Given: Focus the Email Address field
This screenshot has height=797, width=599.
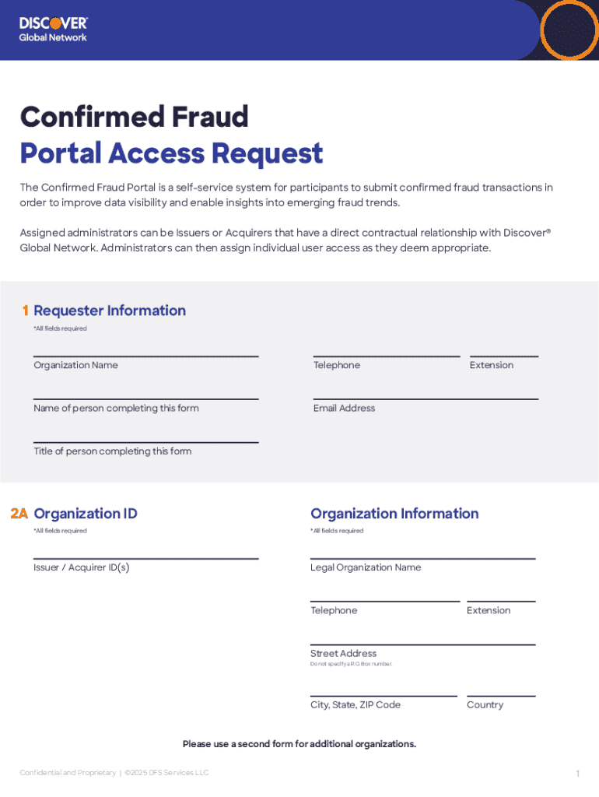Looking at the screenshot, I should [426, 391].
